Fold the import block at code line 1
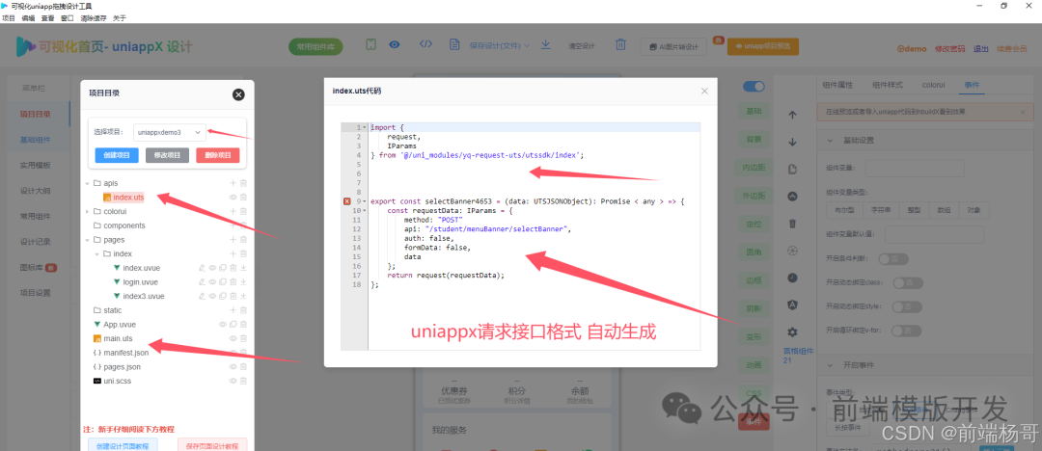Screen dimensions: 1042x451 tap(364, 127)
